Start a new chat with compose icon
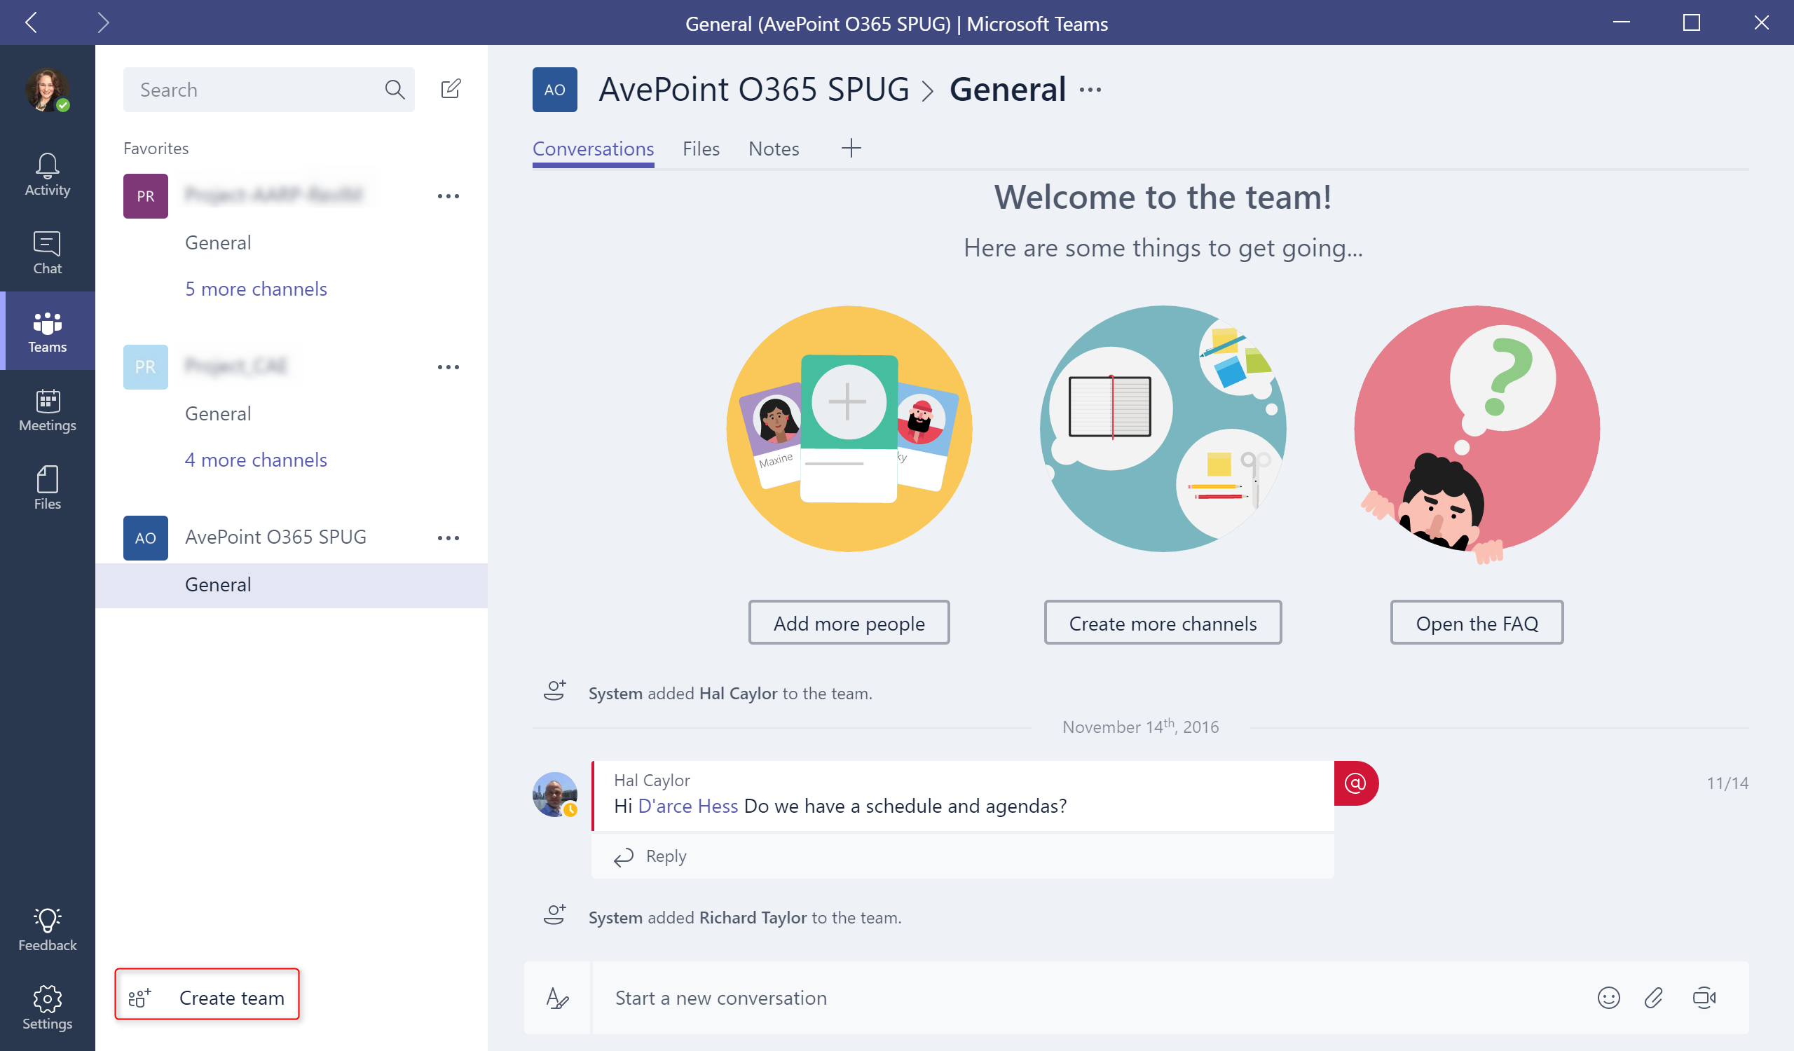The height and width of the screenshot is (1051, 1794). point(451,89)
